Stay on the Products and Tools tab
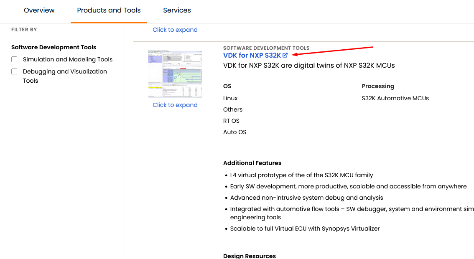 pyautogui.click(x=109, y=10)
